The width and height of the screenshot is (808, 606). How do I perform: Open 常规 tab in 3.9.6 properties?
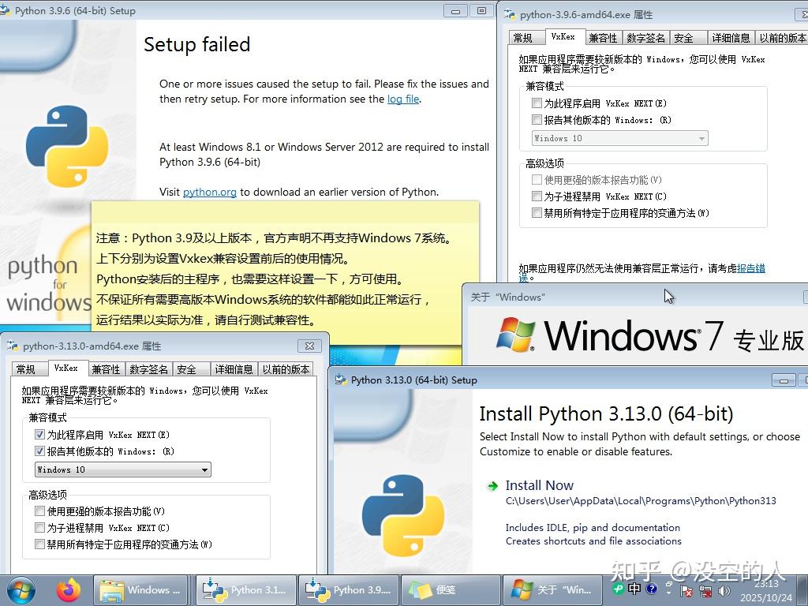click(x=526, y=38)
